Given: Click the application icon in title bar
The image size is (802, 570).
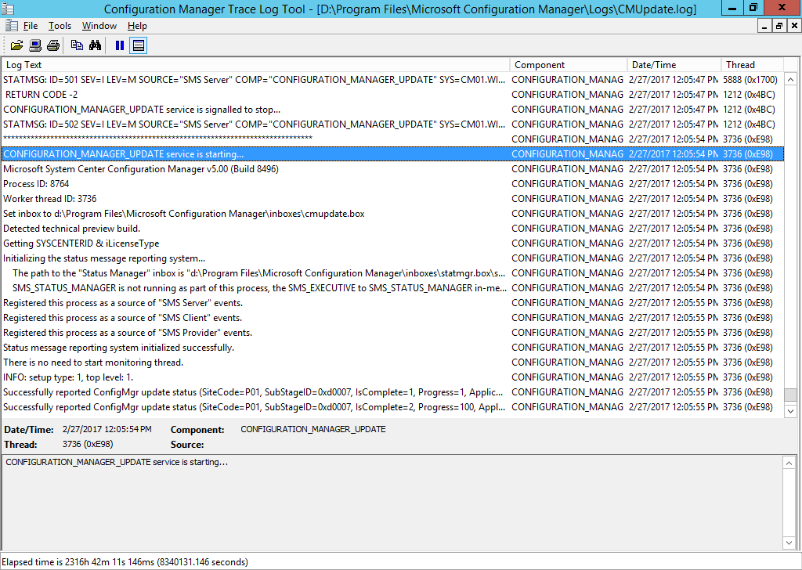Looking at the screenshot, I should pos(8,9).
